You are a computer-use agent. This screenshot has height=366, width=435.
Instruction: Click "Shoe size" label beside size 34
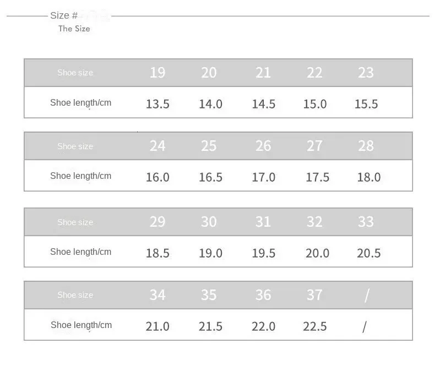pyautogui.click(x=75, y=295)
